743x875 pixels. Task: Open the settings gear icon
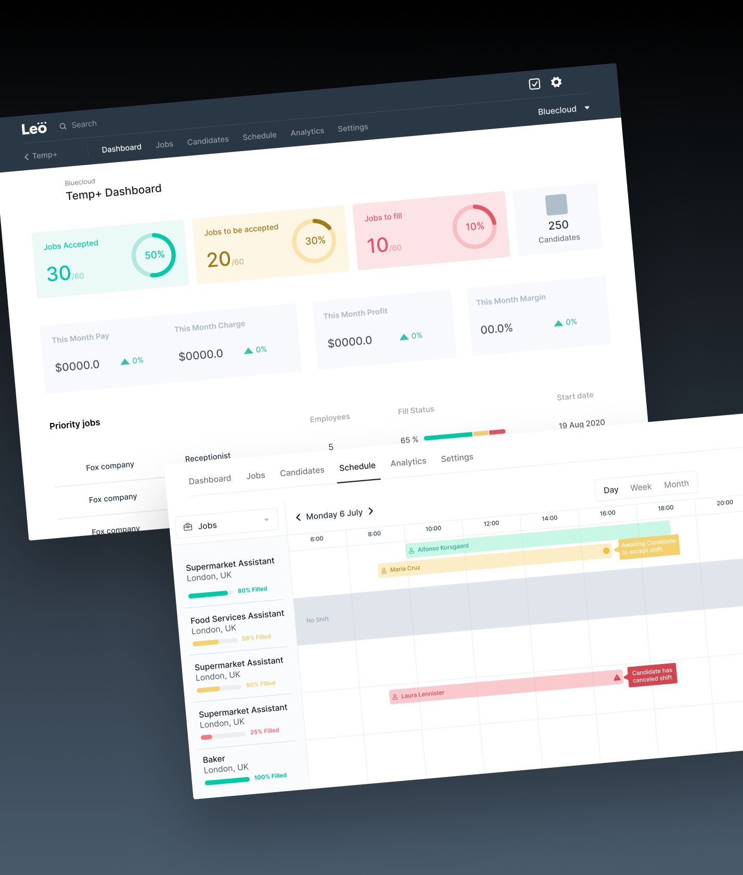pos(556,82)
